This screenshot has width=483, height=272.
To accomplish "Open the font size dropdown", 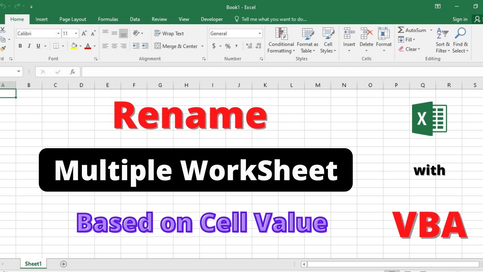I will (76, 33).
